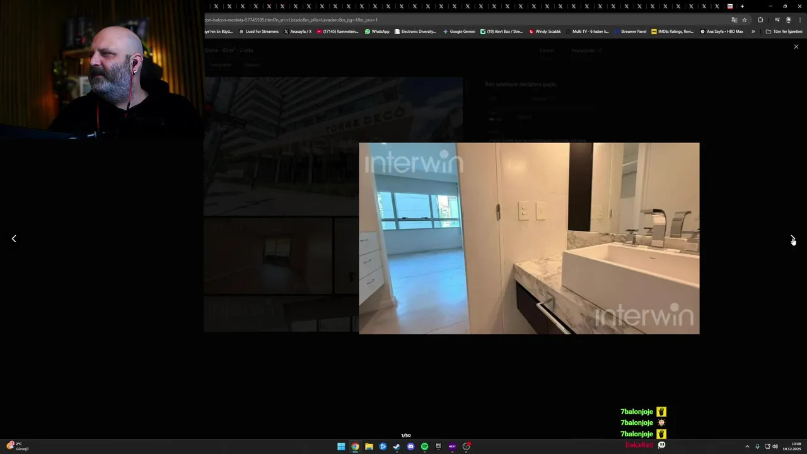Open the network tray icon
Viewport: 807px width, 454px height.
[767, 446]
